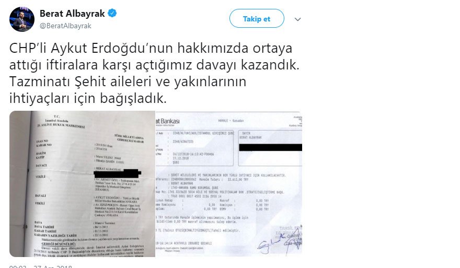
Task: Click the tweet timestamp at bottom
Action: pyautogui.click(x=40, y=266)
